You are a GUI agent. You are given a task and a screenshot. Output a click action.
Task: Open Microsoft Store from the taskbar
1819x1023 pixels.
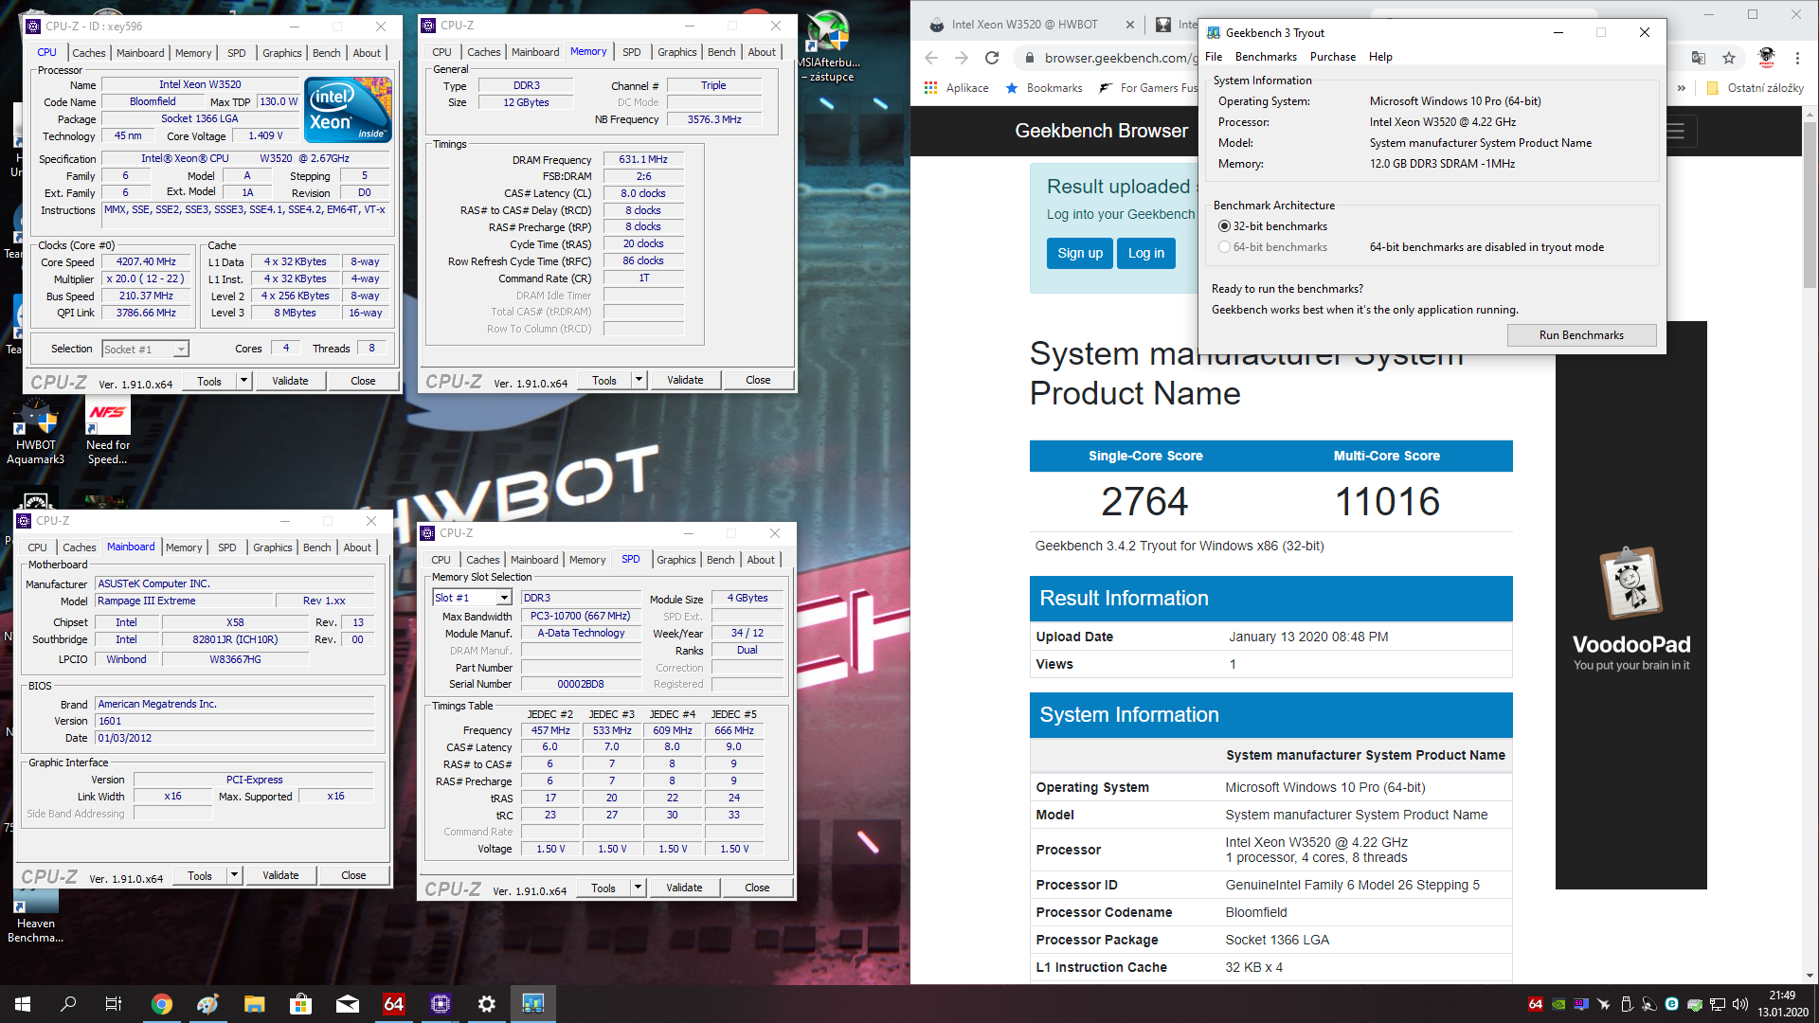[x=300, y=1004]
